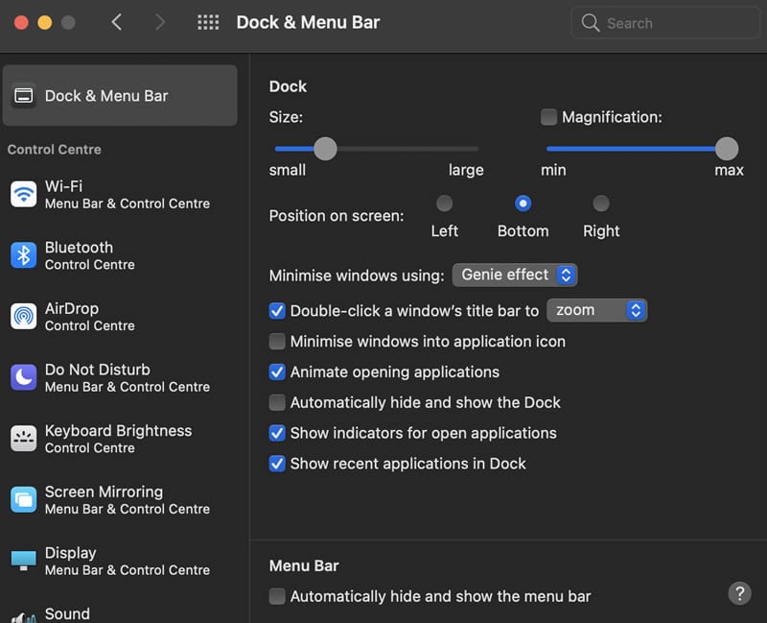Viewport: 767px width, 623px height.
Task: Select Screen Mirroring in sidebar
Action: (x=120, y=499)
